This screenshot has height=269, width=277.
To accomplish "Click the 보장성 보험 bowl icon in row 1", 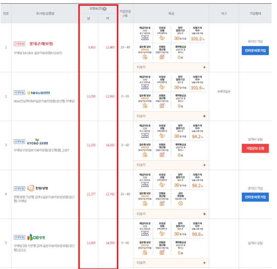I will (x=162, y=38).
